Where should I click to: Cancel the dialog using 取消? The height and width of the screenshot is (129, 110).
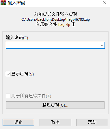coord(55,122)
